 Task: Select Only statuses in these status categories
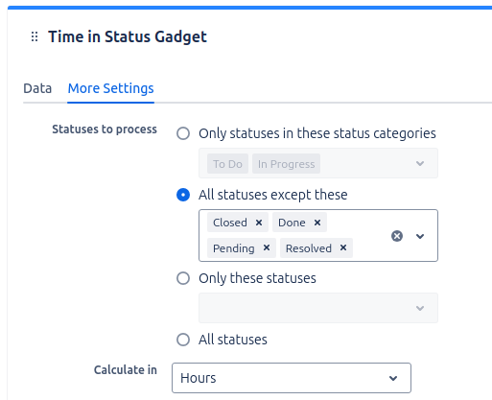[x=183, y=133]
